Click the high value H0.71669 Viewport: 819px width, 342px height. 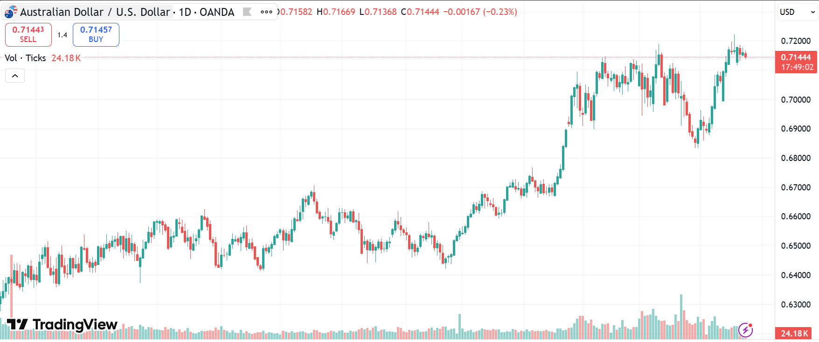click(x=336, y=12)
